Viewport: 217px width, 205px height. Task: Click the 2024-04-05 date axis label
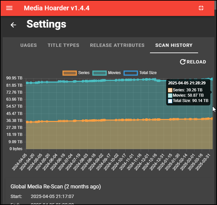[x=19, y=162]
